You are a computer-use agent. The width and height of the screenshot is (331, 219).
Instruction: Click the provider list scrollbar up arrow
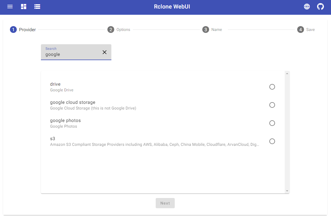click(x=287, y=73)
